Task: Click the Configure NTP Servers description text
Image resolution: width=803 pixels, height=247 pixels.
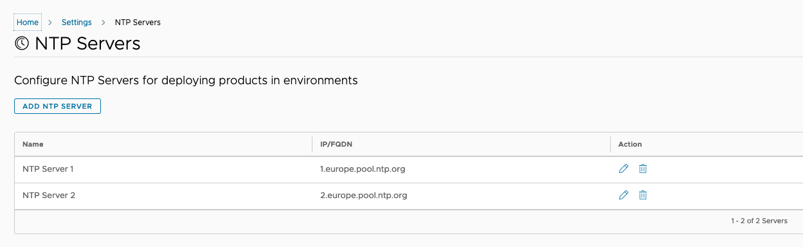Action: pos(186,80)
